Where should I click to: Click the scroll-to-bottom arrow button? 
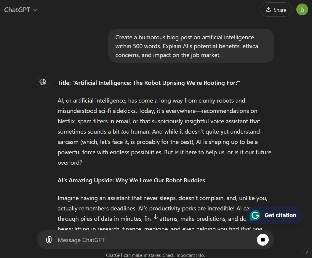click(x=155, y=217)
